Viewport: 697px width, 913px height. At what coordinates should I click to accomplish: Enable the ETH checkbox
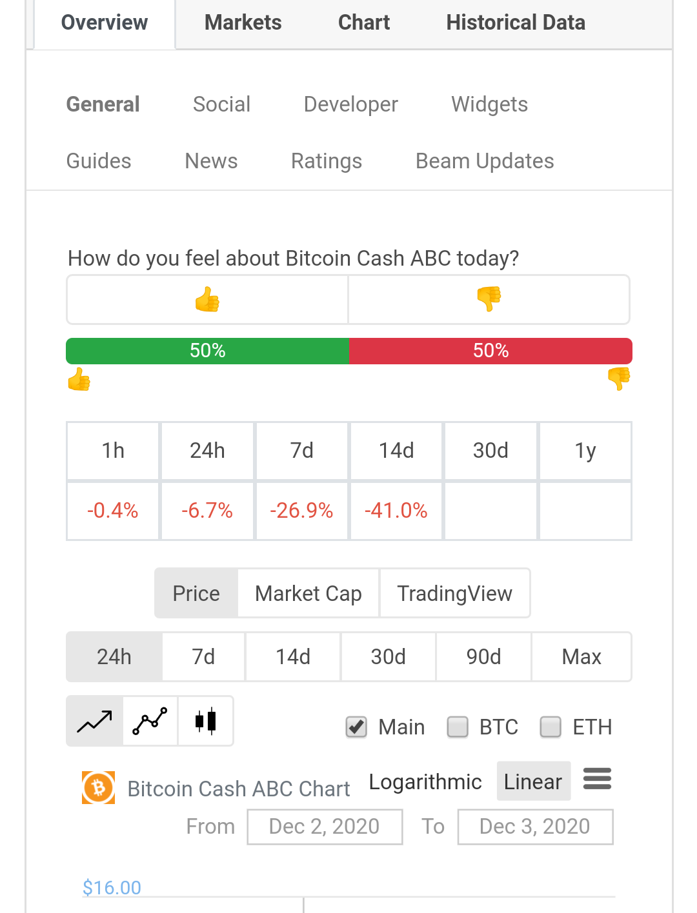pos(551,727)
